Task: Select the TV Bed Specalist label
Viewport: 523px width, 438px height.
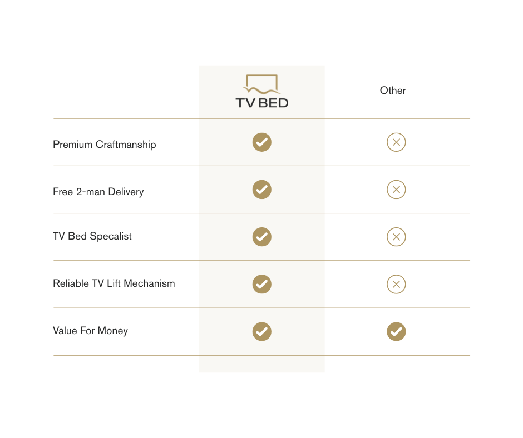Action: (92, 236)
